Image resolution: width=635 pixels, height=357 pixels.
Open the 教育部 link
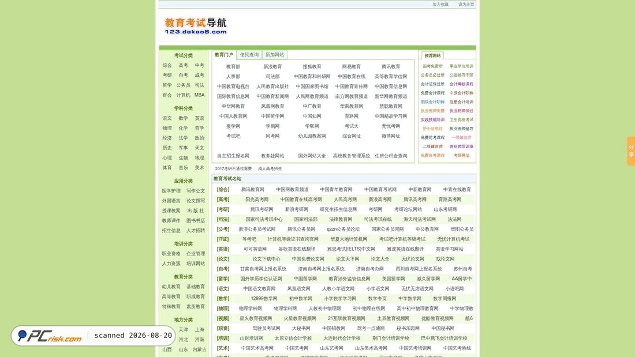click(233, 67)
